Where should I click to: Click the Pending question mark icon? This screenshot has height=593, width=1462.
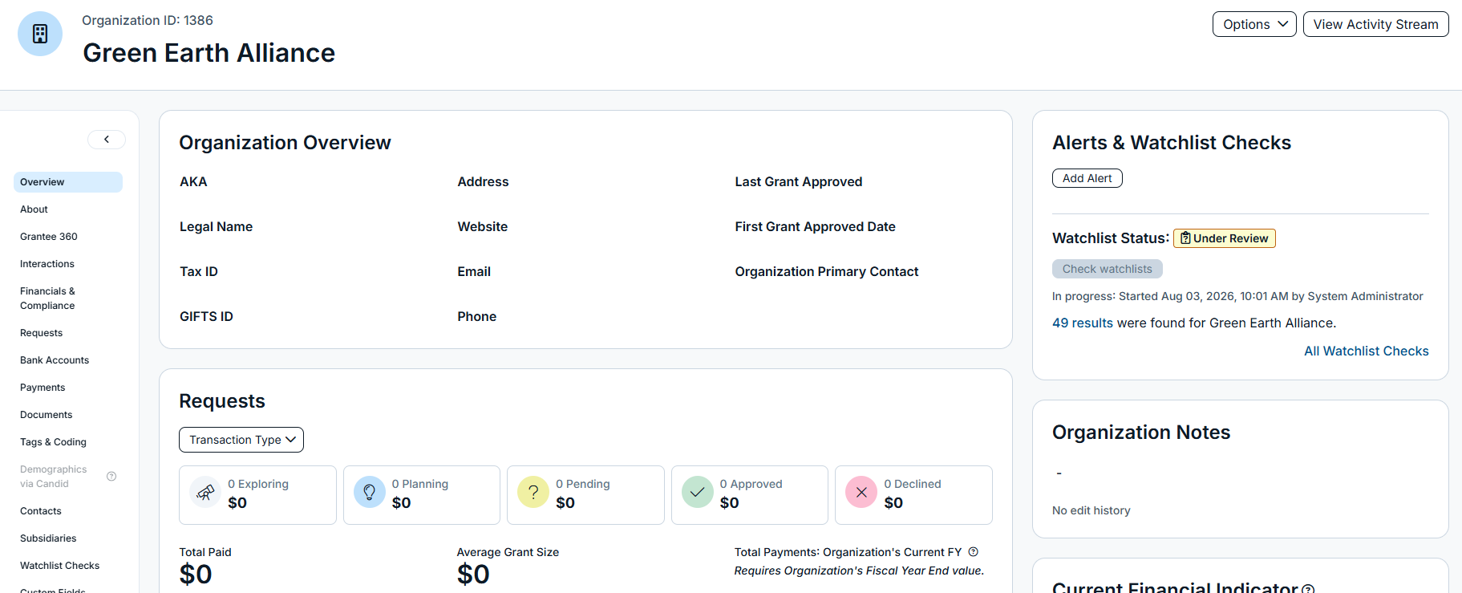533,492
